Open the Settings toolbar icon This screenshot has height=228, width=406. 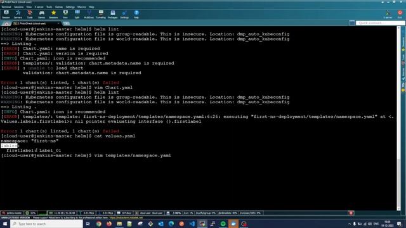pos(124,14)
